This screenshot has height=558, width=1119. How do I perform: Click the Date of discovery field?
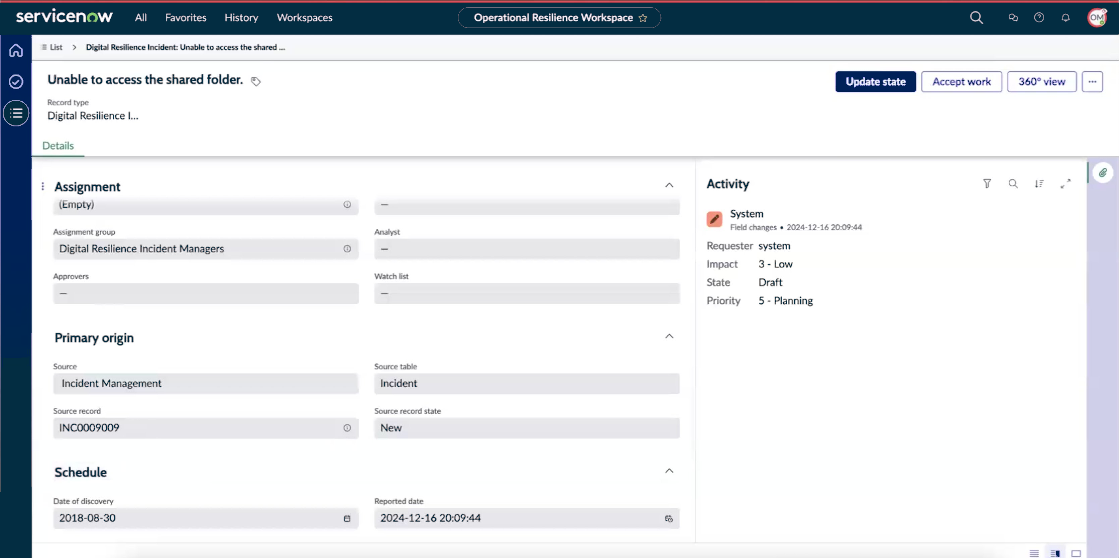pos(206,518)
